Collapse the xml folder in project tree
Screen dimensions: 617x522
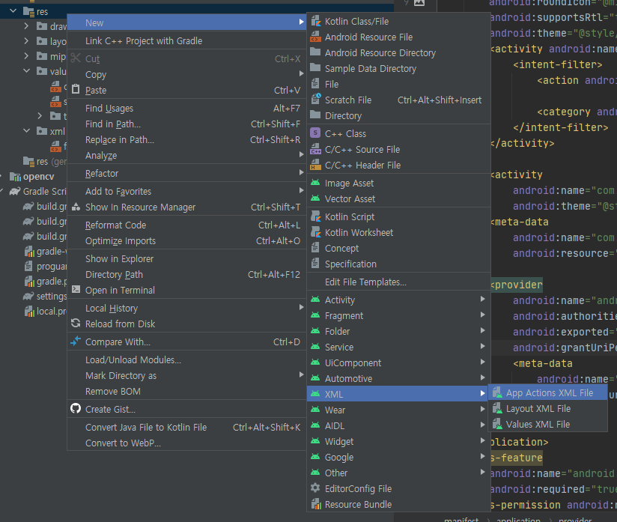point(27,131)
